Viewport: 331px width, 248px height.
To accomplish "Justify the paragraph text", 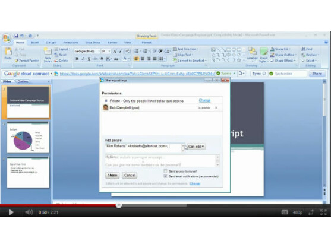I will 155,59.
